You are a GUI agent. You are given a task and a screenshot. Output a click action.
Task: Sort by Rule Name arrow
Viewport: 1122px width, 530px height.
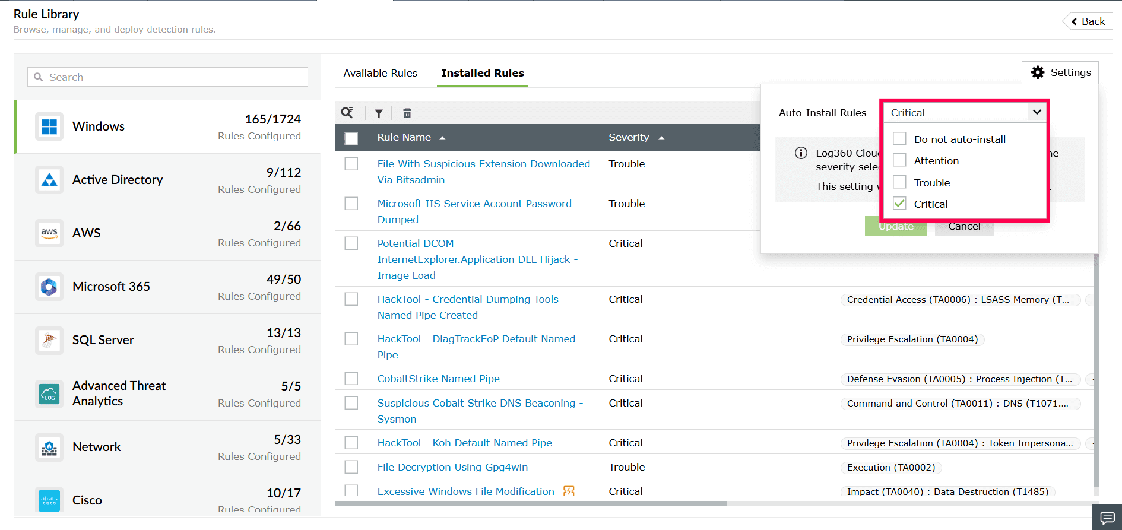pyautogui.click(x=442, y=138)
